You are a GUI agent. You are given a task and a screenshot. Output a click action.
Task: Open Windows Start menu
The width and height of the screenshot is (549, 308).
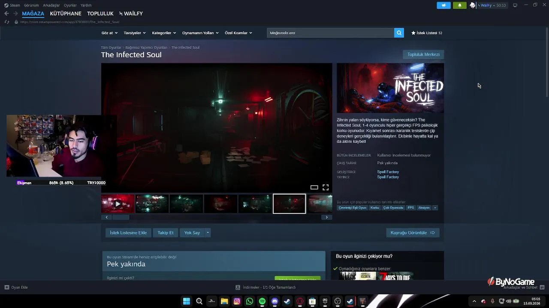point(187,302)
